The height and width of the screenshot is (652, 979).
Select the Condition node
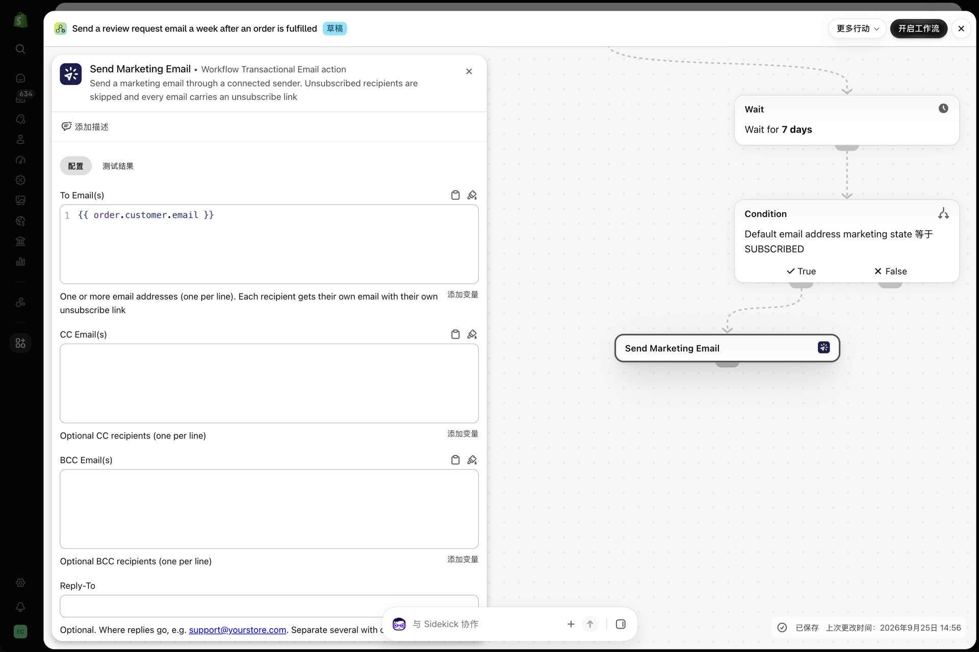[x=847, y=241]
